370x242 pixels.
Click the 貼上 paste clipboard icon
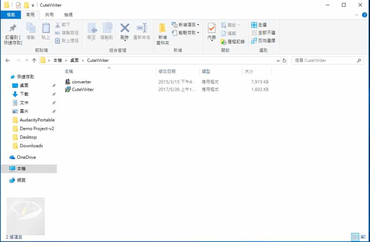[46, 30]
